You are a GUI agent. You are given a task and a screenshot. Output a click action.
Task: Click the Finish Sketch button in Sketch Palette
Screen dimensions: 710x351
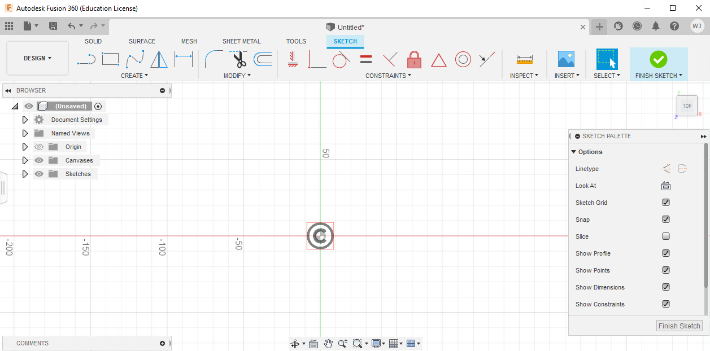[x=679, y=326]
